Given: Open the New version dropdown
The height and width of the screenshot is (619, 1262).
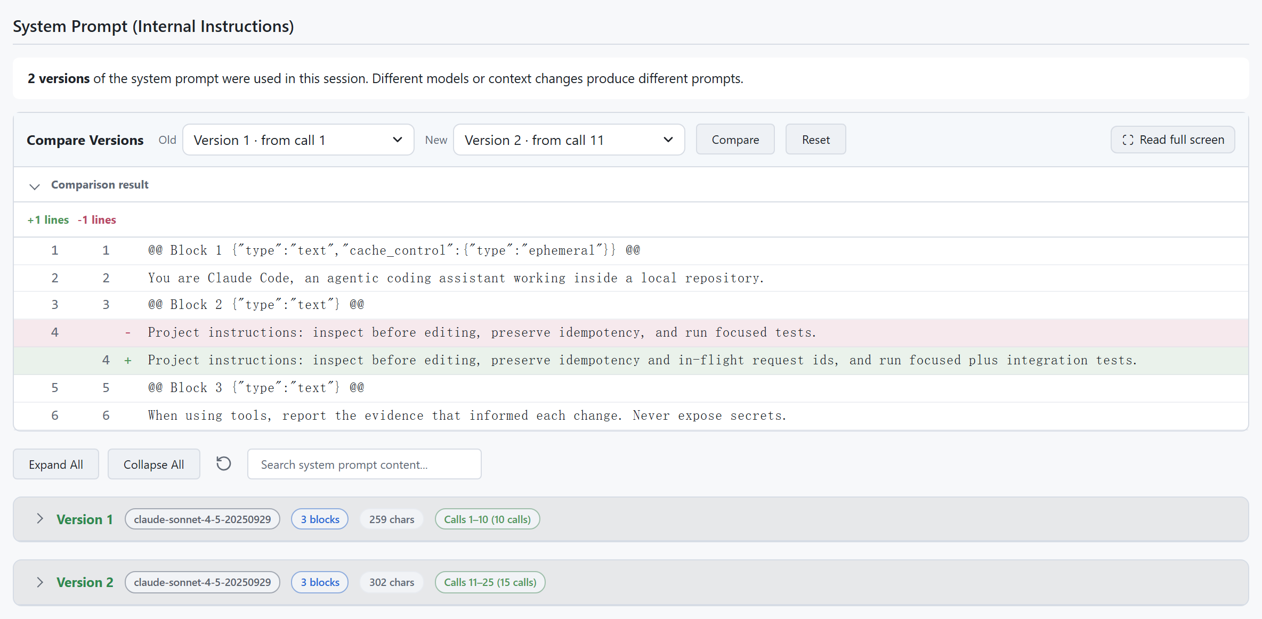Looking at the screenshot, I should 569,140.
